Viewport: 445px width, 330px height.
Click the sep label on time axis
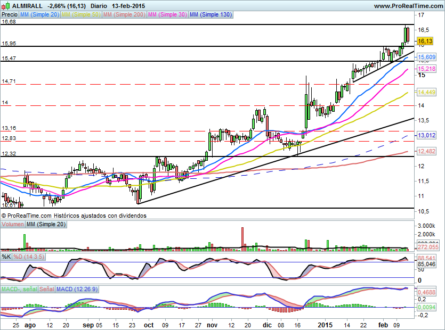tap(88, 325)
